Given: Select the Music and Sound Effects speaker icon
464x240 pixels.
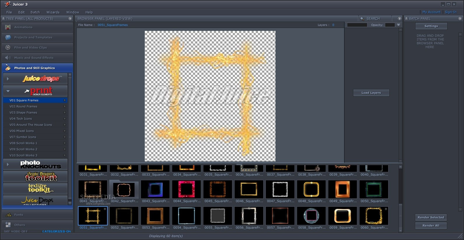Looking at the screenshot, I should 8,58.
